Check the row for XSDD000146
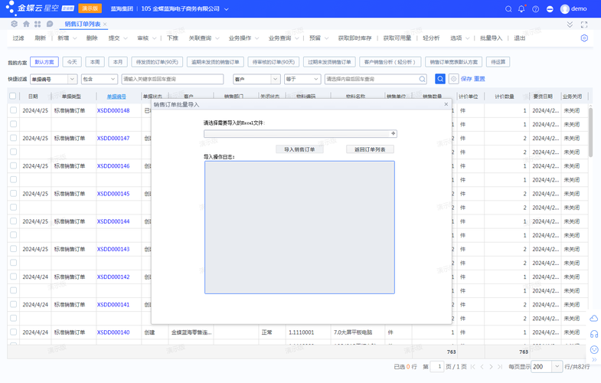This screenshot has height=383, width=601. (x=14, y=165)
